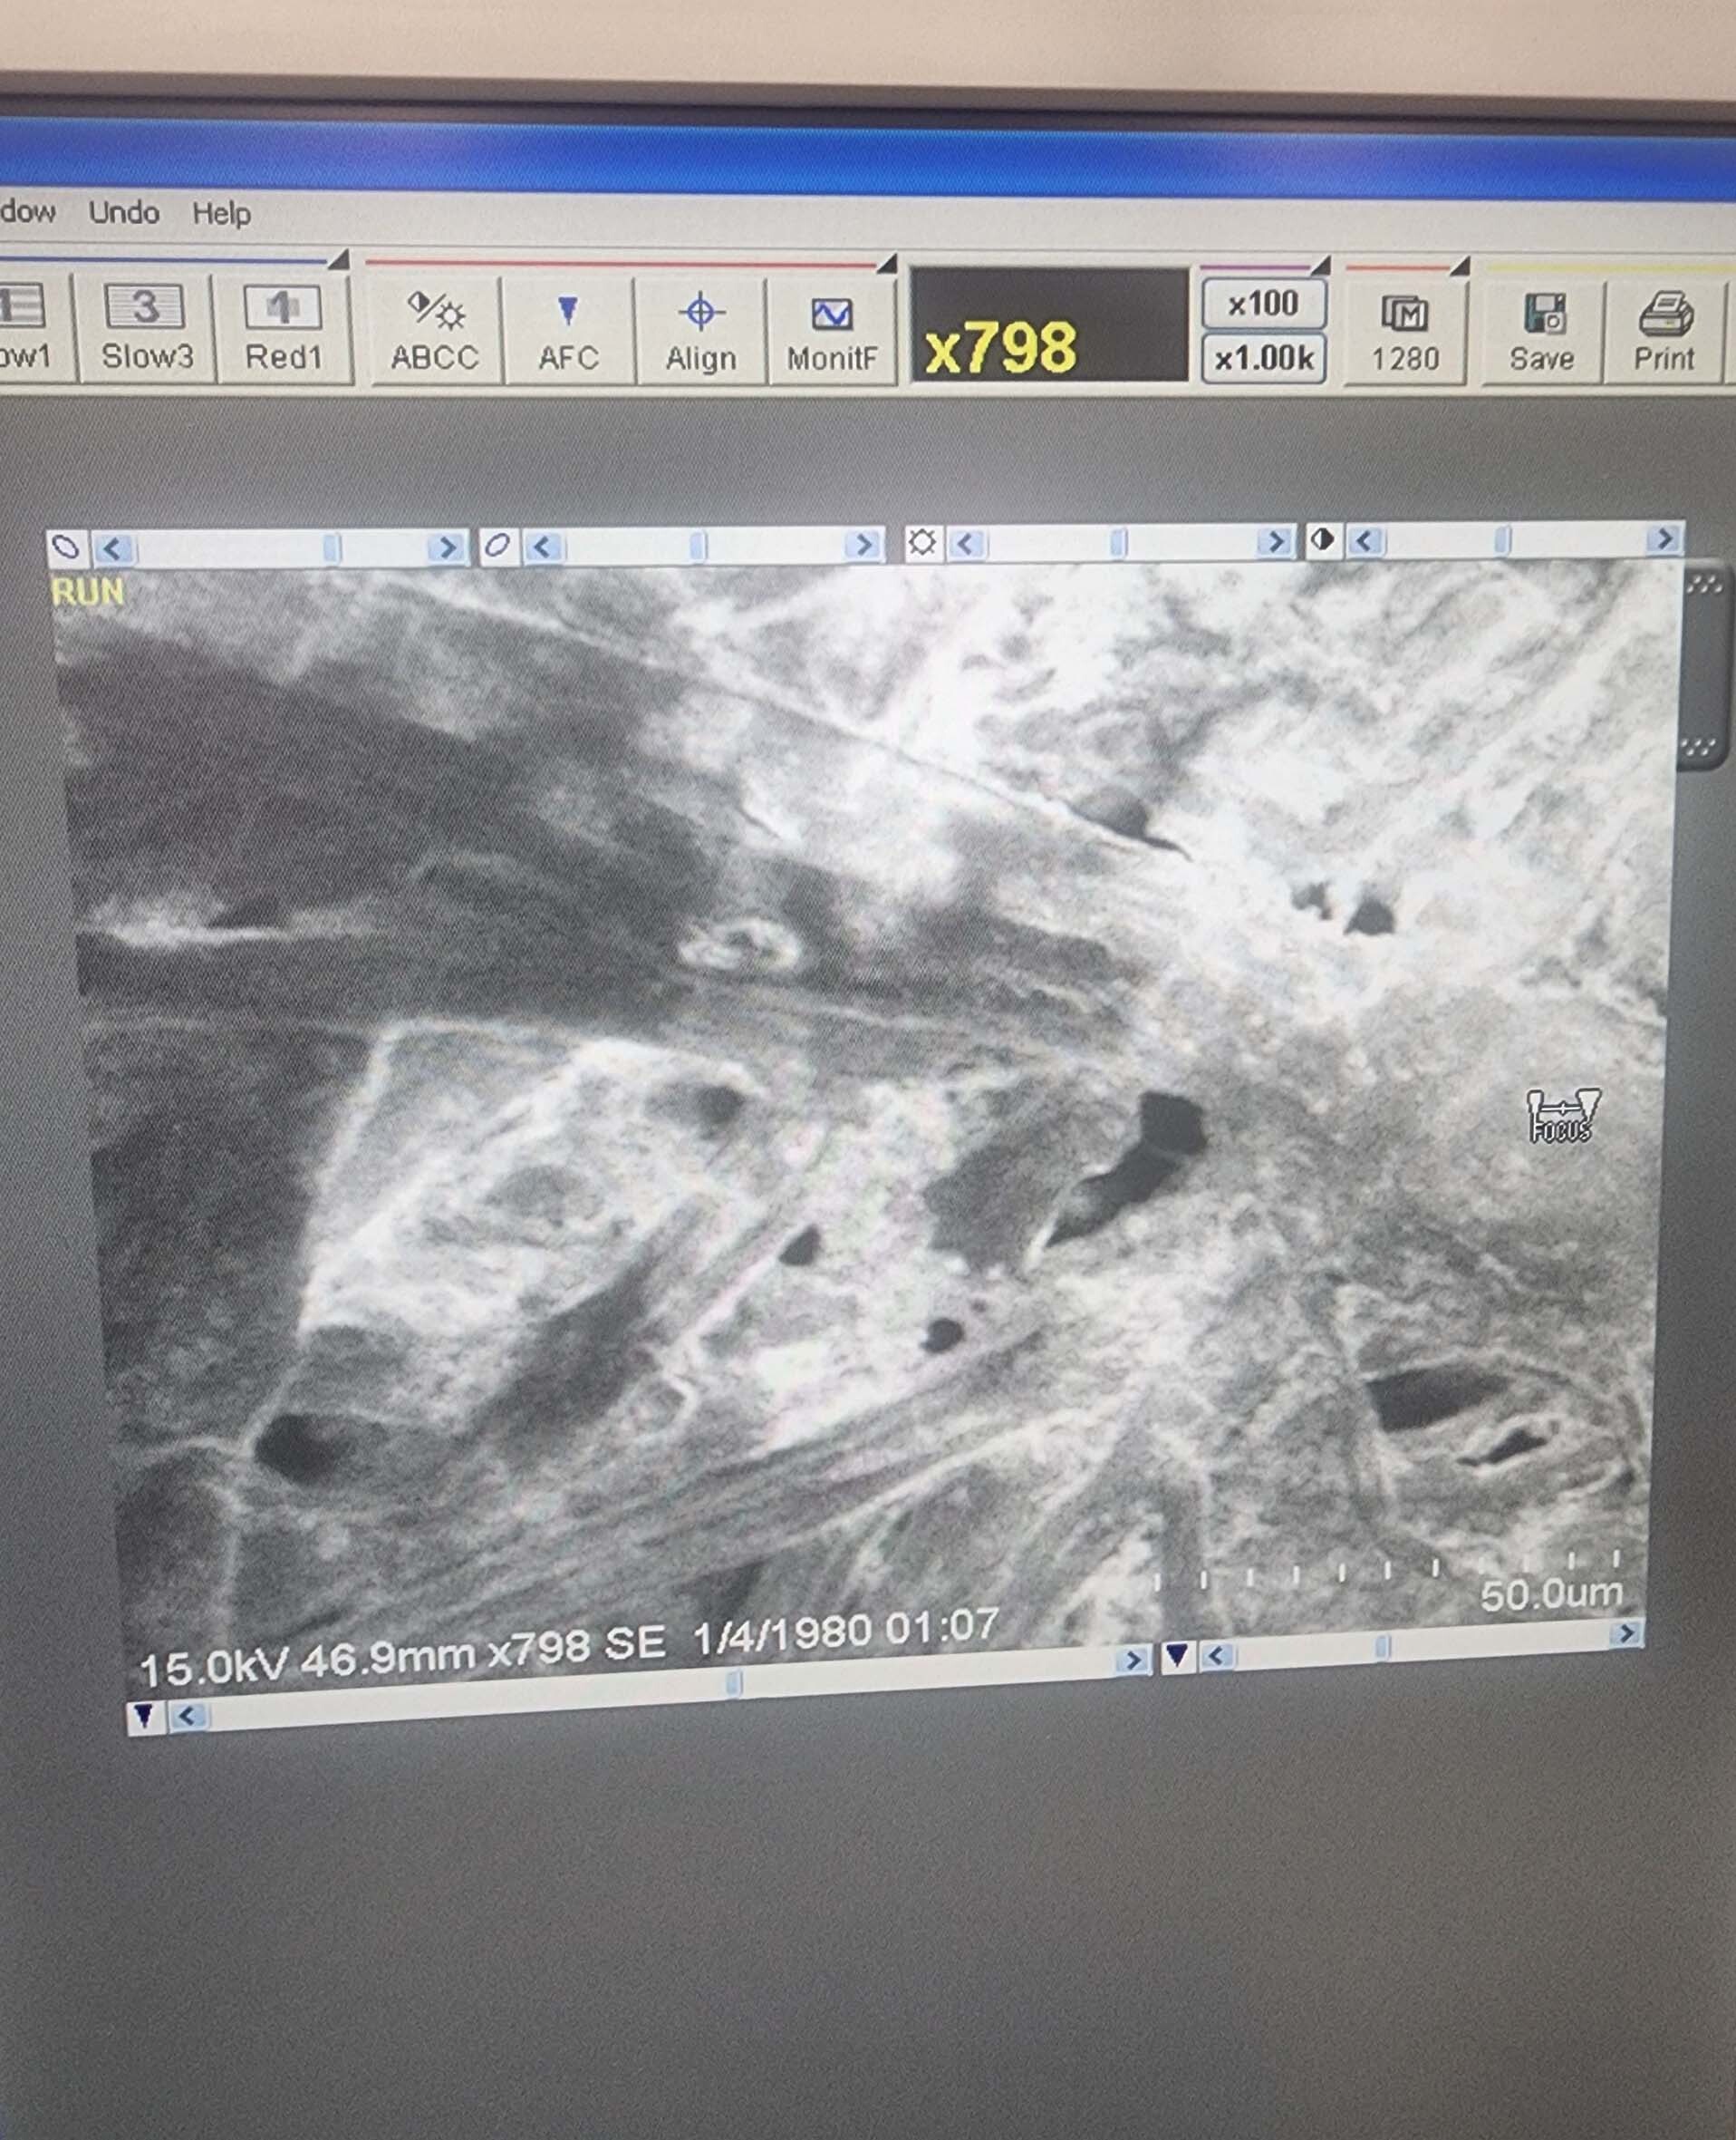Click the stigma Y oval icon above image

497,546
